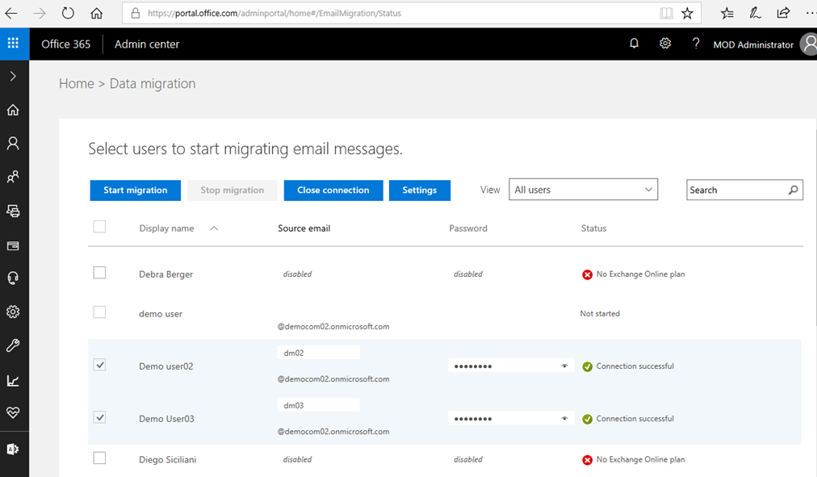Check the Diego Siciliani row checkbox
The image size is (817, 477).
tap(99, 458)
